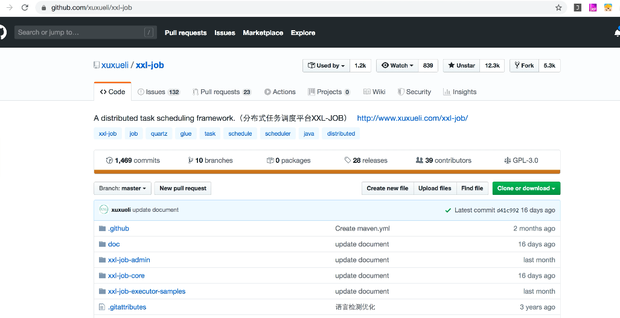The image size is (620, 318).
Task: Open the Insights tab
Action: click(x=460, y=92)
